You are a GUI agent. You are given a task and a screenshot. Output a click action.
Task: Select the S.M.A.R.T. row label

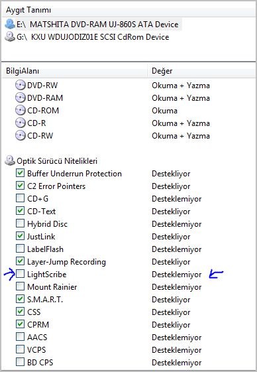45,300
